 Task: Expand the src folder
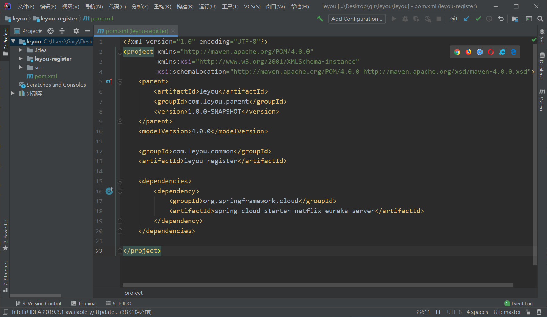tap(21, 67)
